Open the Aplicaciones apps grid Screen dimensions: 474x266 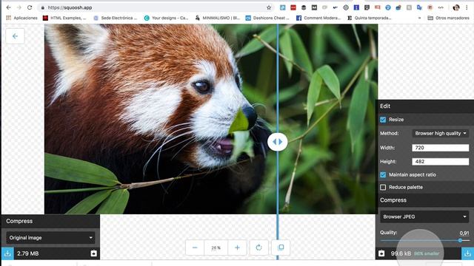click(x=21, y=18)
